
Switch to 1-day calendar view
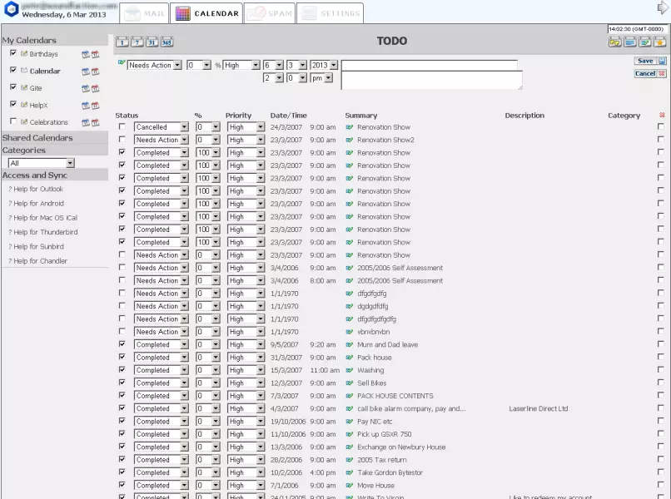(x=122, y=42)
